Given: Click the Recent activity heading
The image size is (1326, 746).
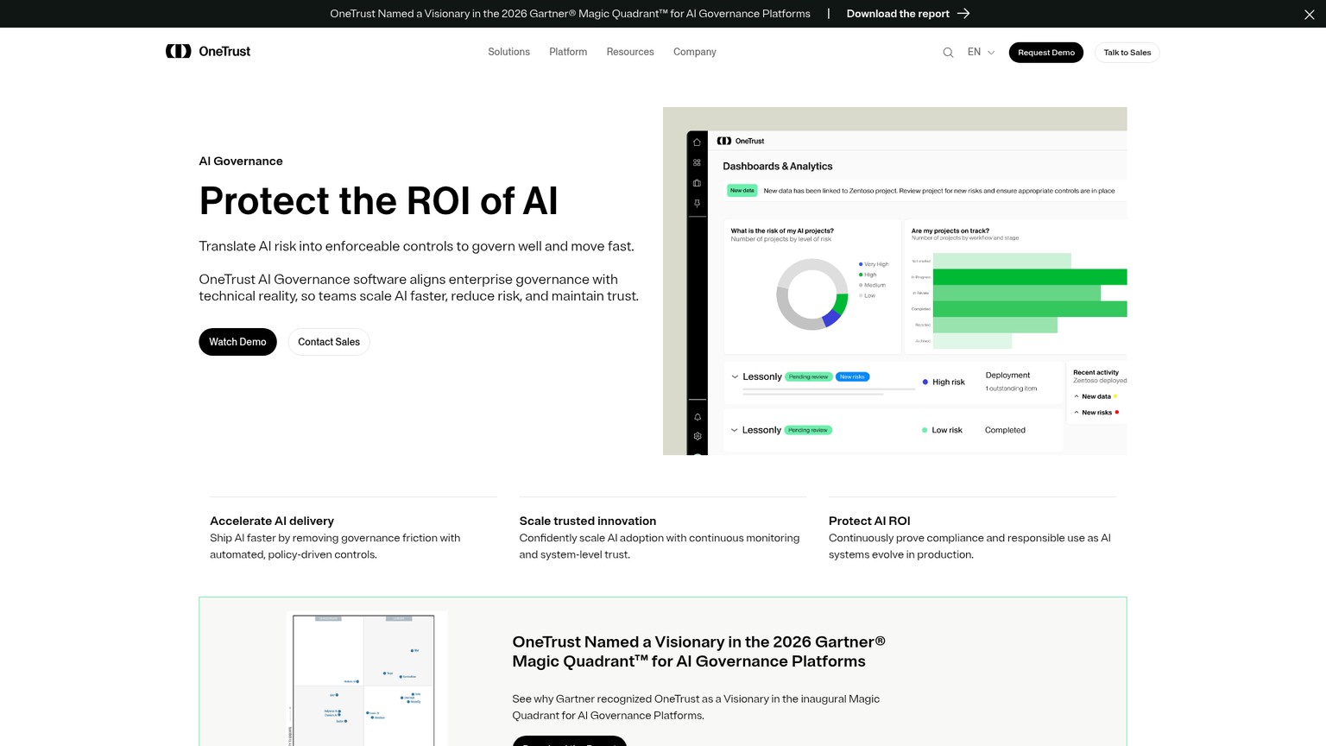Looking at the screenshot, I should (x=1096, y=372).
